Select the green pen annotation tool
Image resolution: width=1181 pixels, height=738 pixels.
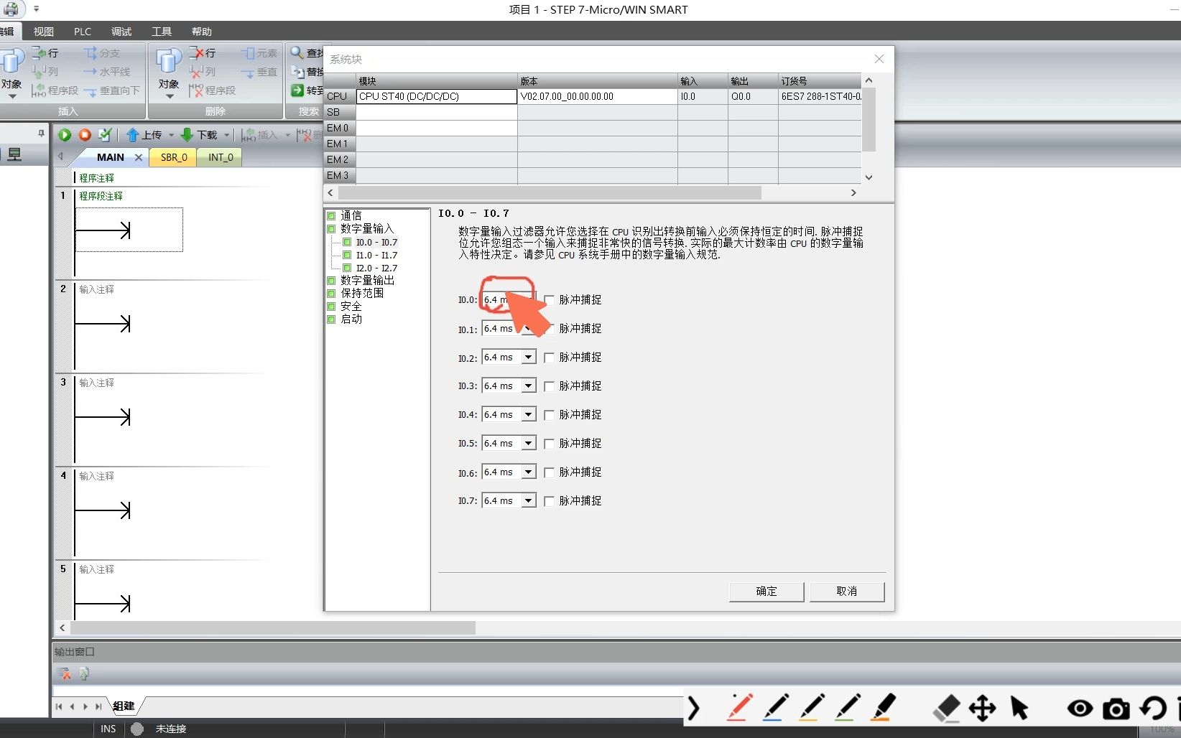pyautogui.click(x=848, y=707)
